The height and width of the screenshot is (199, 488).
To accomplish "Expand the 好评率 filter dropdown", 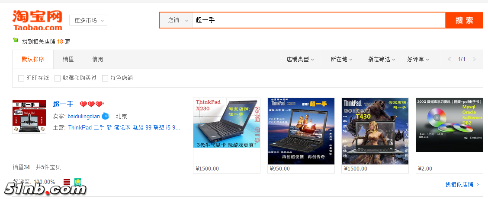I will 418,59.
